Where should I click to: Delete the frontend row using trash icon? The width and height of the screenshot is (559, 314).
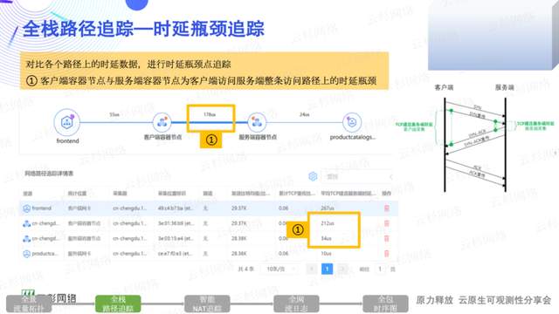tap(386, 208)
